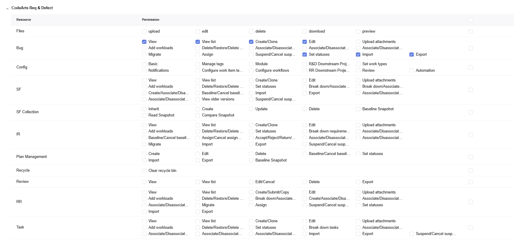Uncheck Set statuses in the Bug row
519x243 pixels.
pyautogui.click(x=305, y=55)
